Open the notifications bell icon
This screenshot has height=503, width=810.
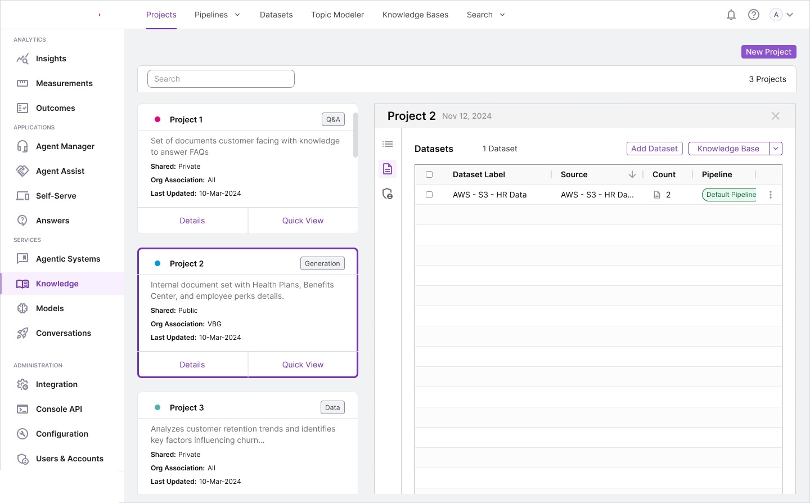[731, 15]
